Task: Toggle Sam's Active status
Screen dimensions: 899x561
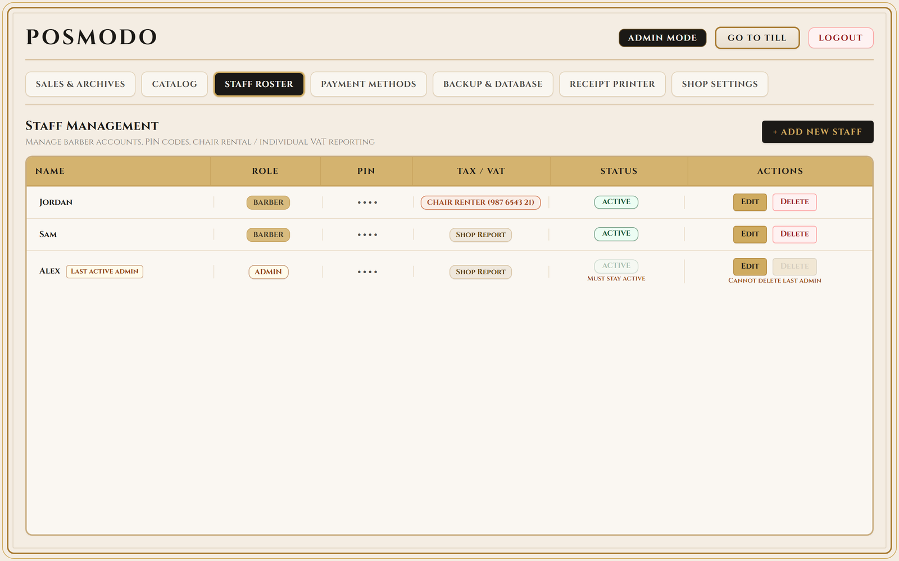Action: click(x=616, y=233)
